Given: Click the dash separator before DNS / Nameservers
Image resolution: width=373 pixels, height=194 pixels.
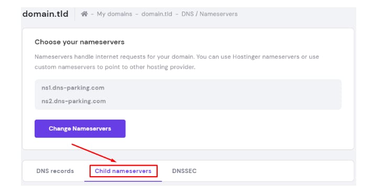Looking at the screenshot, I should (177, 14).
